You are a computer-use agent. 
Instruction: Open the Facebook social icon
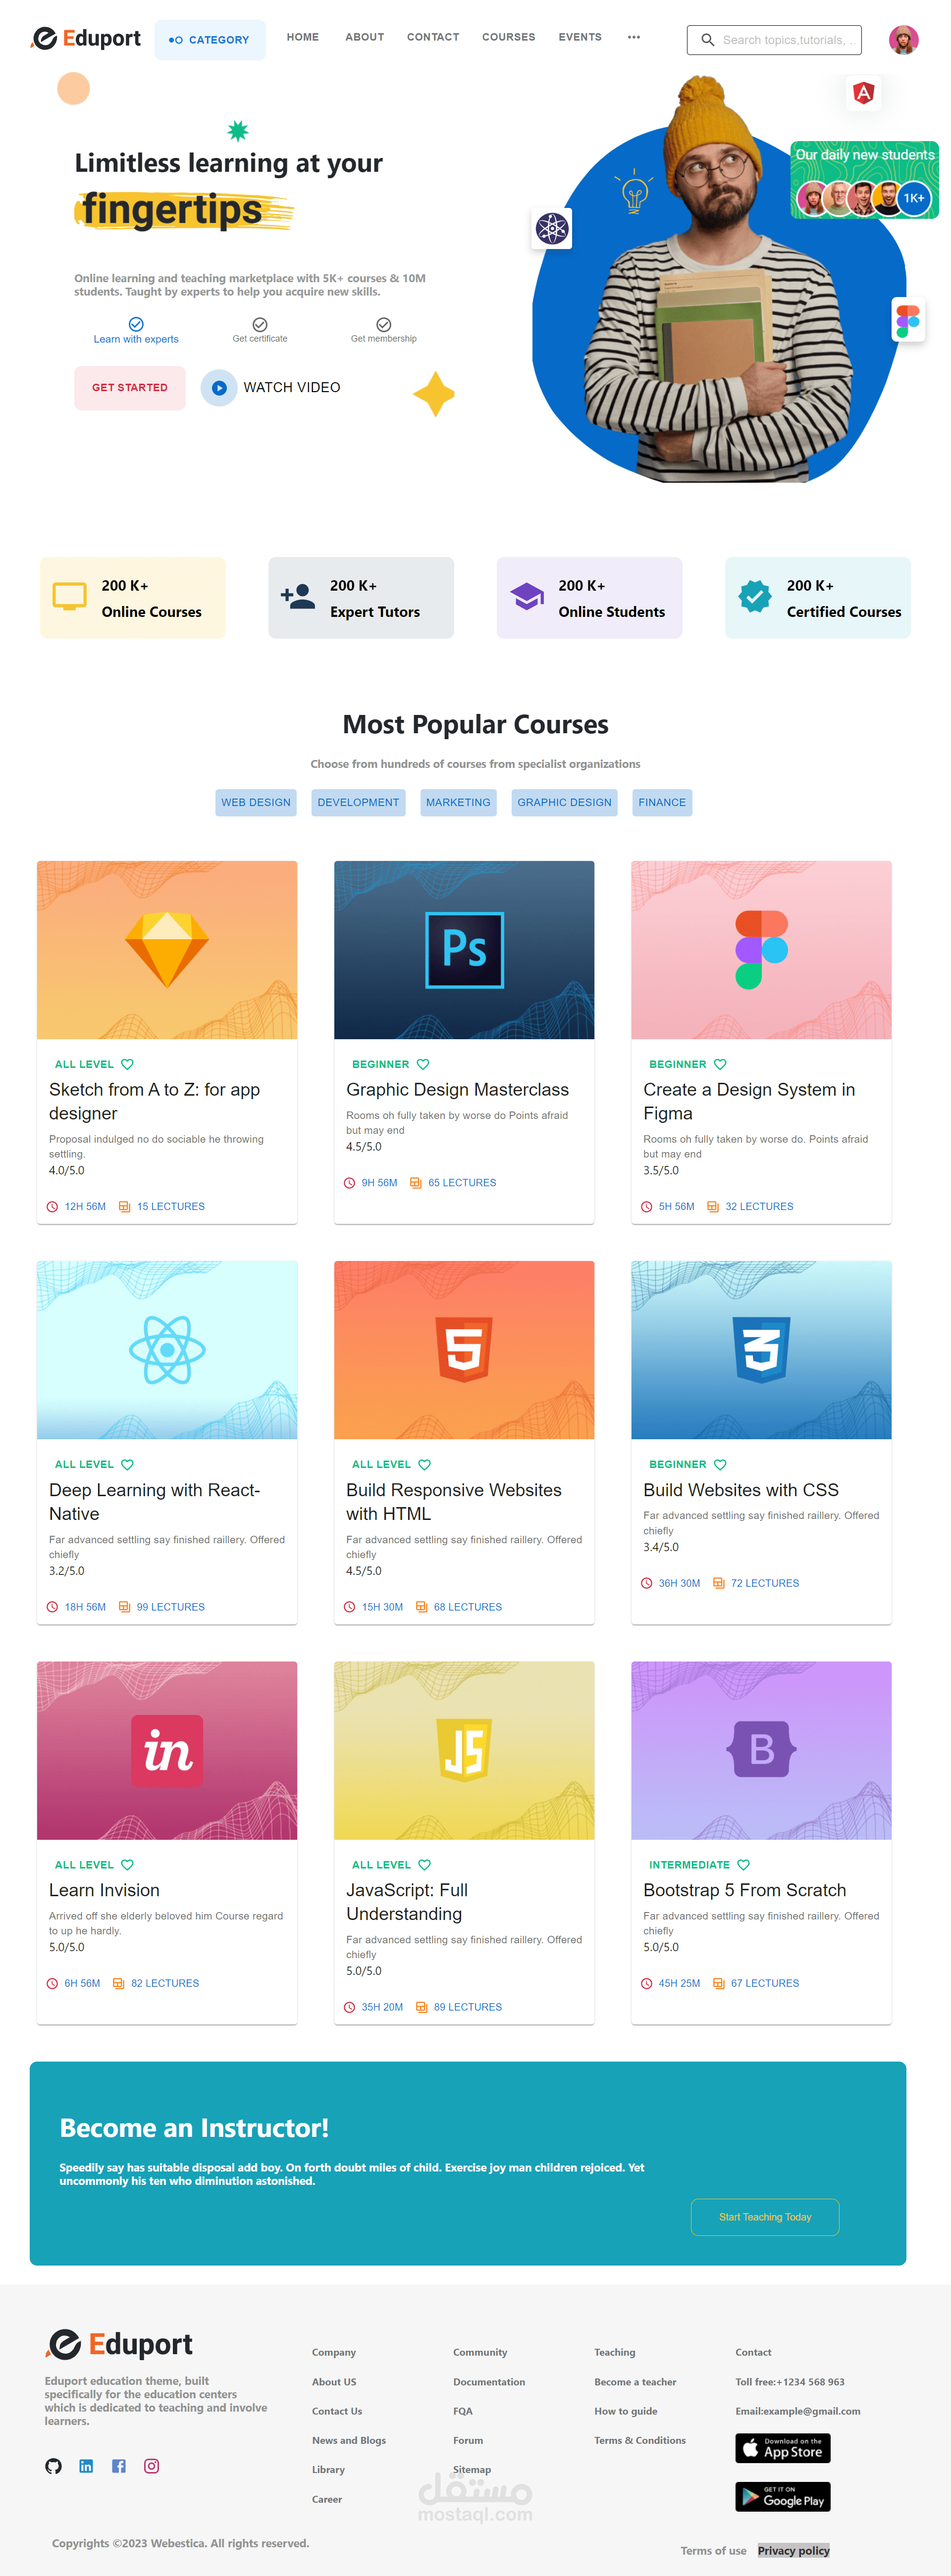[x=119, y=2466]
